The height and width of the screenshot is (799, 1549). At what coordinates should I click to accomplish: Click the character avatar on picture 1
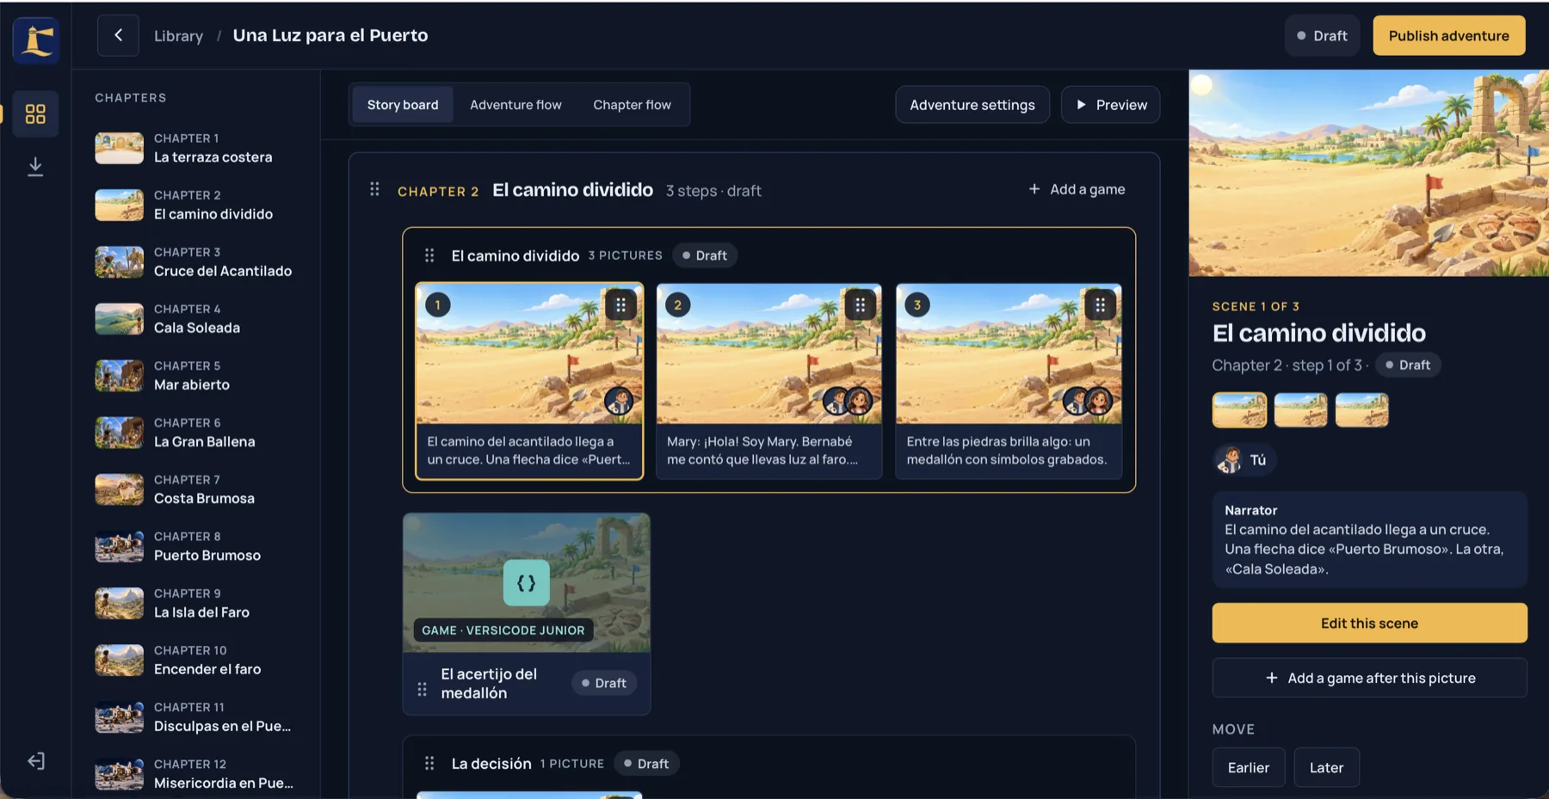coord(619,401)
